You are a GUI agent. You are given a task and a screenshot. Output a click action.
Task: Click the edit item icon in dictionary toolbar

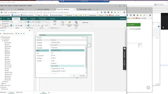click(x=16, y=34)
